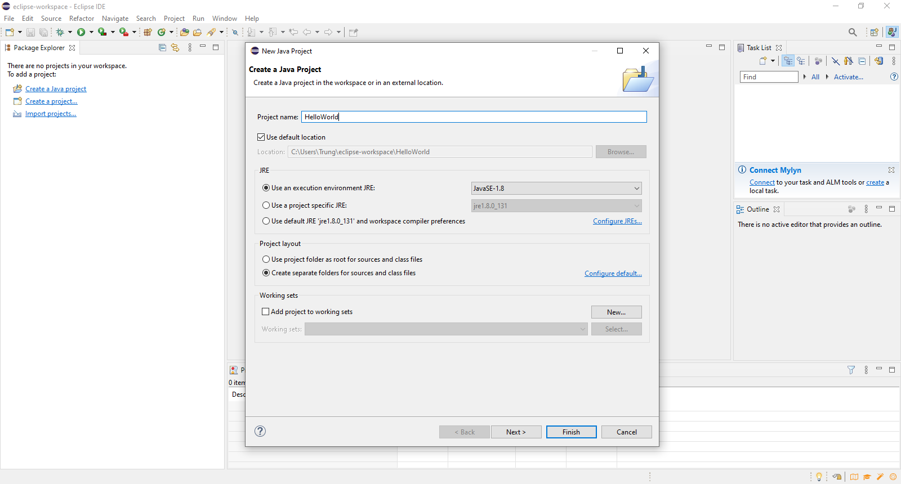This screenshot has width=901, height=484.
Task: Click the Connect link in Connect Mylyn
Action: click(x=762, y=182)
